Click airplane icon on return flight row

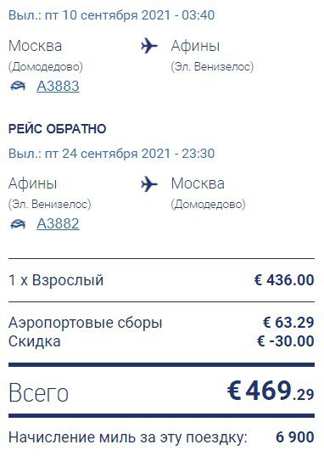coord(149,183)
